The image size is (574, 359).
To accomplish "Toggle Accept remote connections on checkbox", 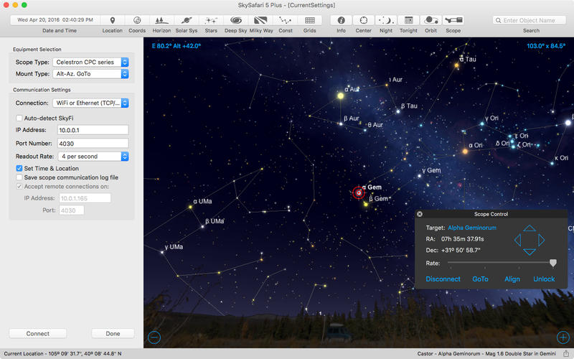I will click(x=19, y=187).
